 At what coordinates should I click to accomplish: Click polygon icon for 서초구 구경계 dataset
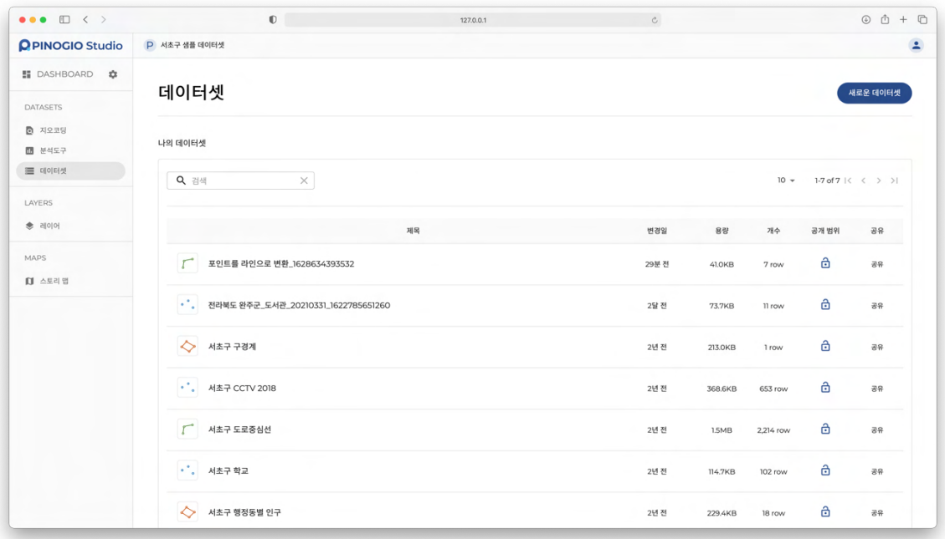pos(187,347)
